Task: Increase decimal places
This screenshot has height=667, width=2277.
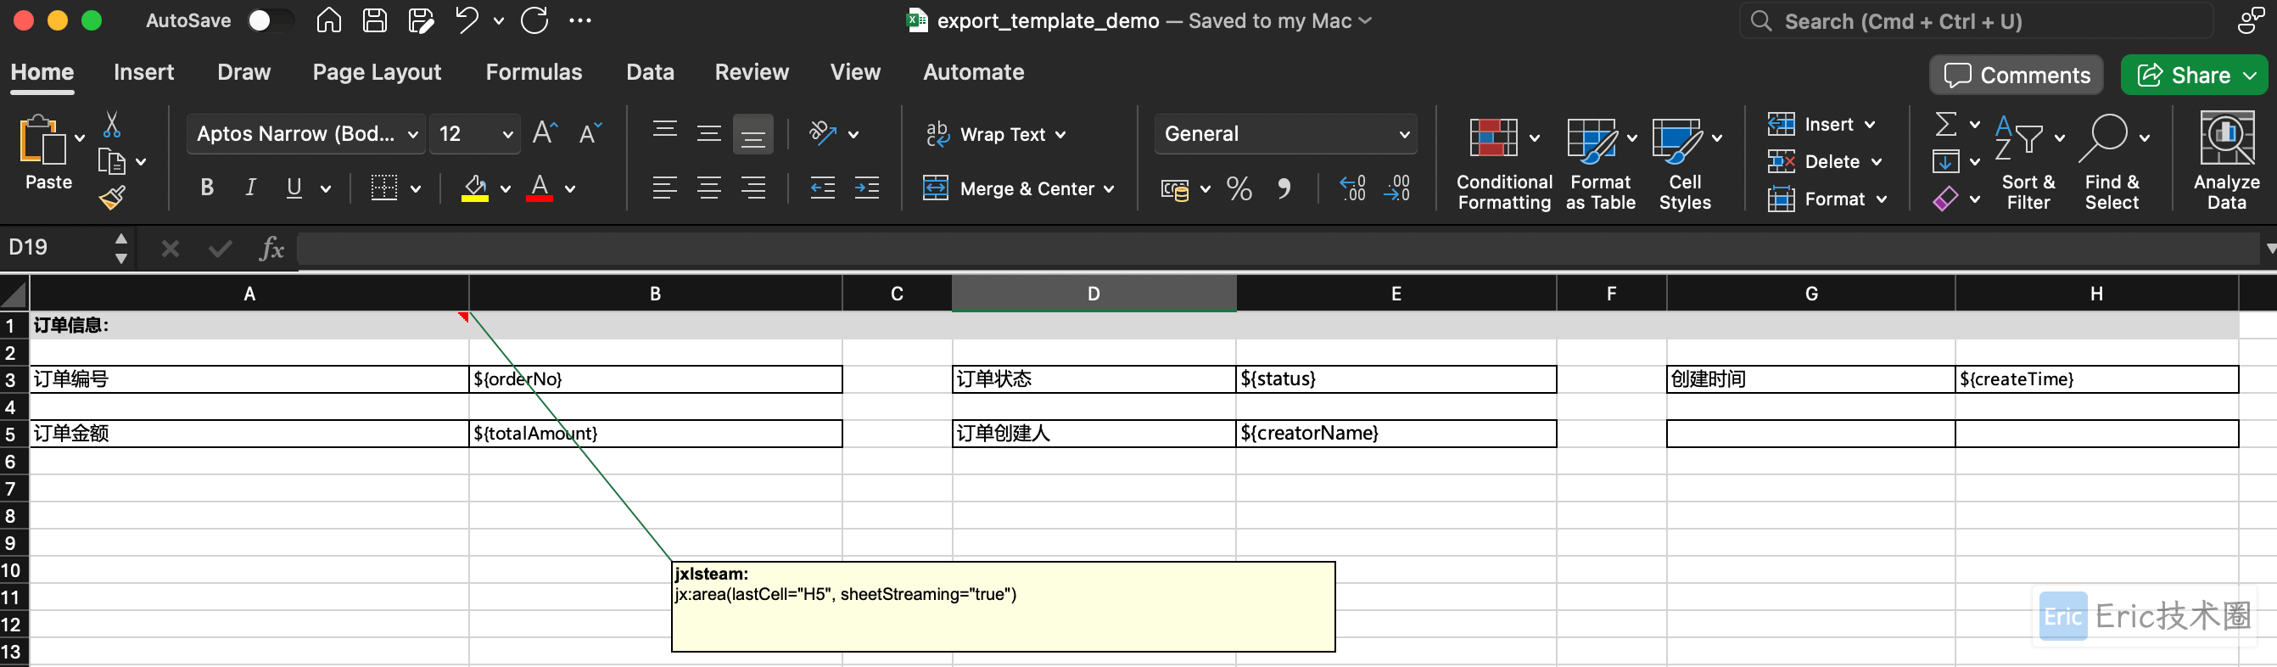Action: 1352,188
